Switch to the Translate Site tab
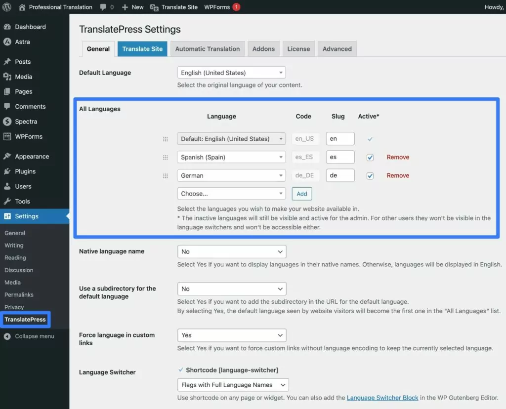 point(142,49)
